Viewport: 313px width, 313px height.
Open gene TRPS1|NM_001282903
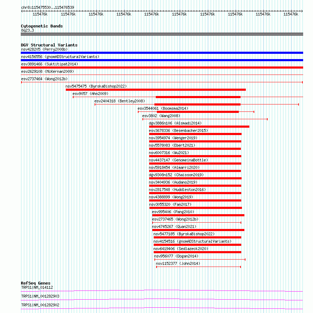tap(40, 296)
